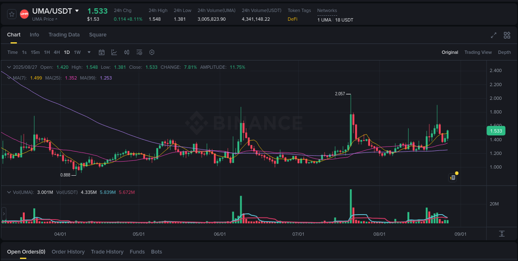Switch to the Trading Data tab
The image size is (518, 261).
pyautogui.click(x=64, y=35)
